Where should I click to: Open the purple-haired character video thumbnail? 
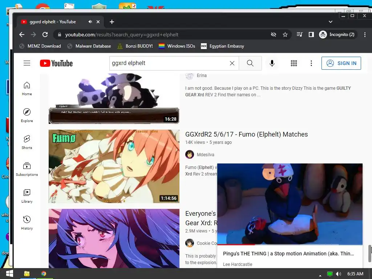[x=114, y=238]
